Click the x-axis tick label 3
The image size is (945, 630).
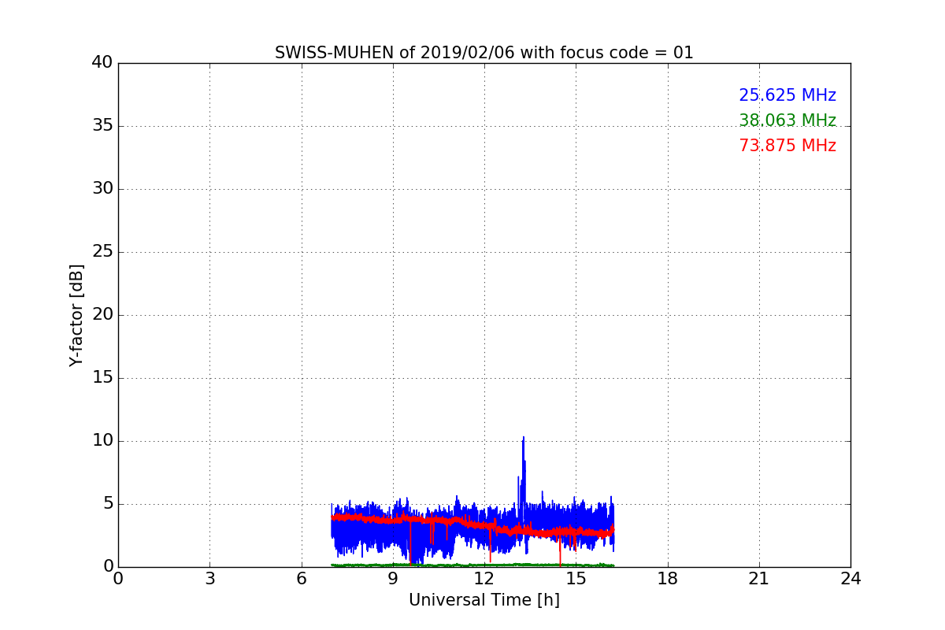tap(209, 578)
